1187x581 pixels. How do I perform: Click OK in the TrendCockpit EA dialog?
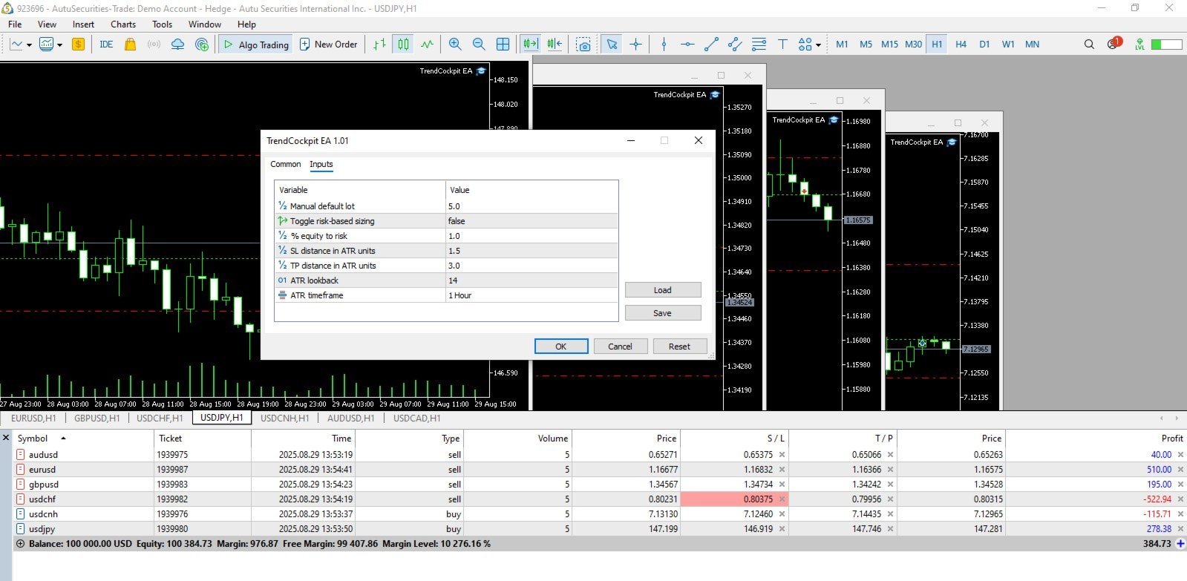click(561, 347)
